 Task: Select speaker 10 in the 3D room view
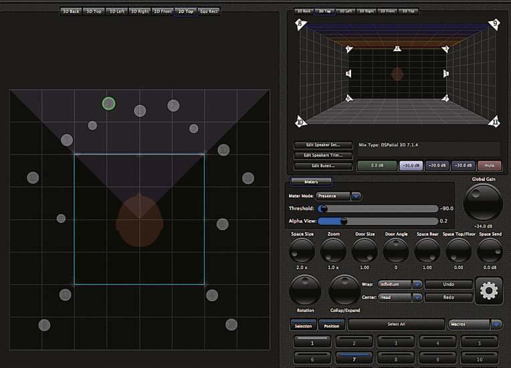(x=300, y=122)
